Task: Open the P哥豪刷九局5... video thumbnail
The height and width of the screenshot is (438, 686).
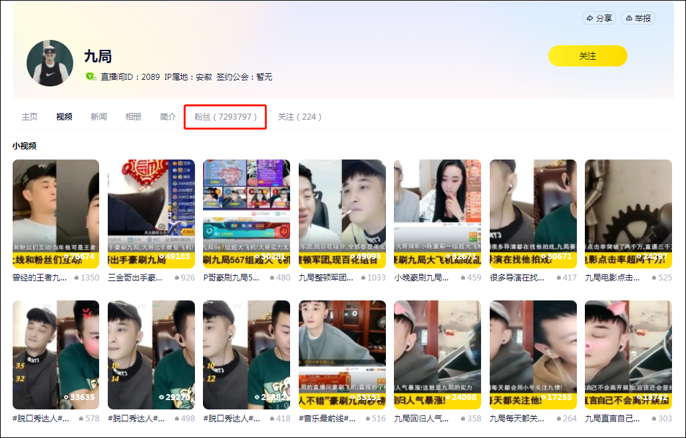Action: pyautogui.click(x=246, y=214)
